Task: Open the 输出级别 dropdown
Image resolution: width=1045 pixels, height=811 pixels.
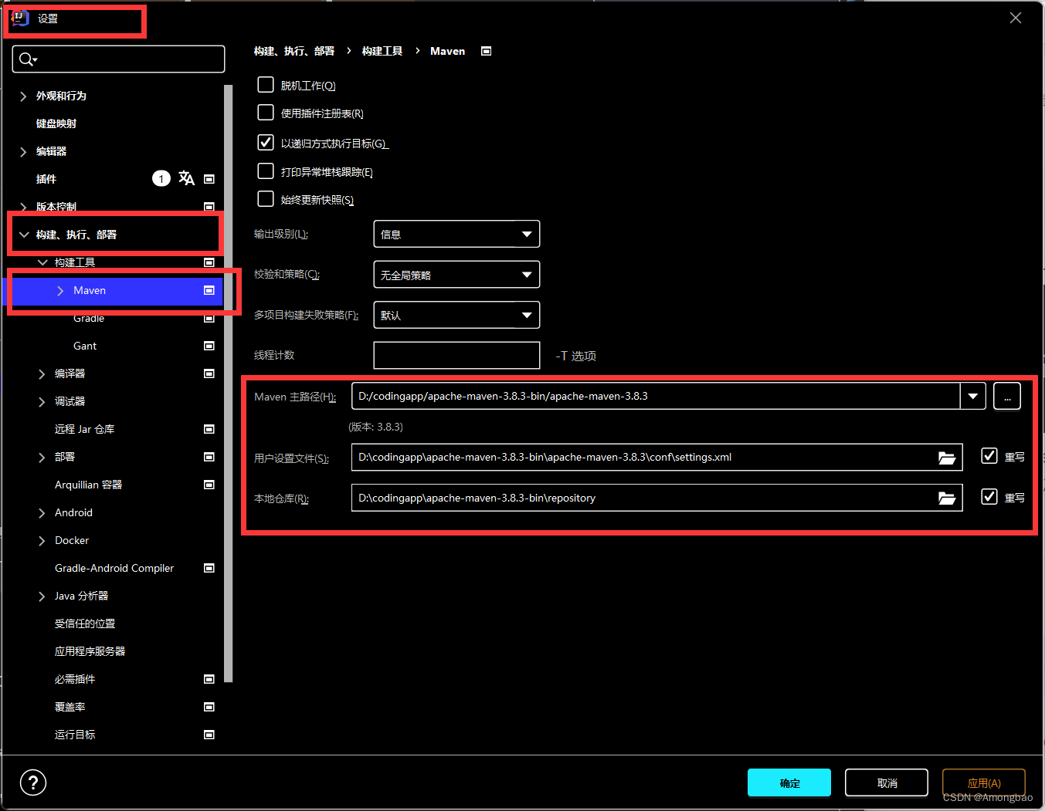Action: pyautogui.click(x=456, y=234)
